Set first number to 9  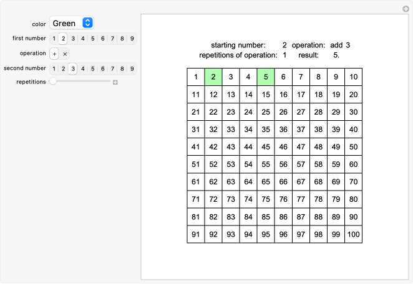pos(132,39)
